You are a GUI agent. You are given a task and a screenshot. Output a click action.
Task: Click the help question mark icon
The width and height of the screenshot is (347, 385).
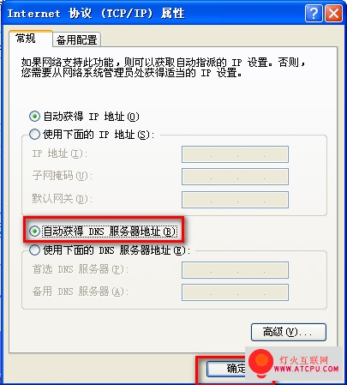click(314, 13)
